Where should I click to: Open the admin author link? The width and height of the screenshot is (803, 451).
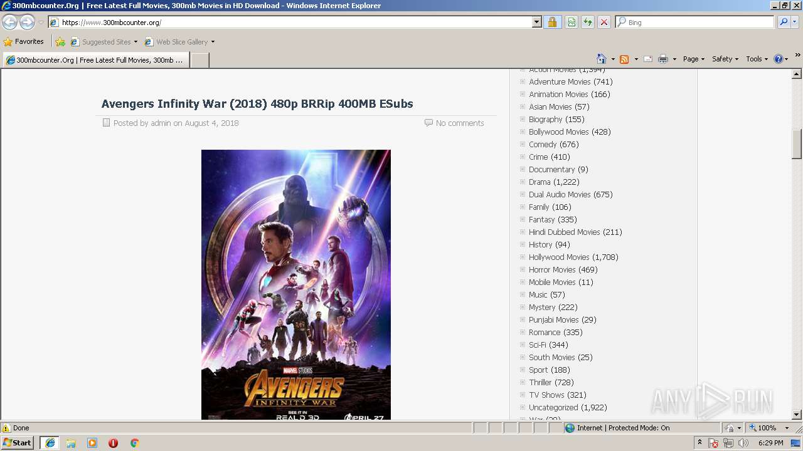161,123
